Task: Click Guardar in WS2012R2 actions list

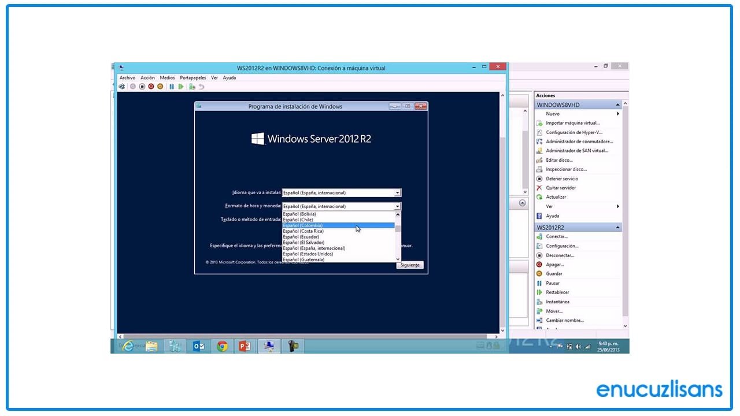Action: 554,274
